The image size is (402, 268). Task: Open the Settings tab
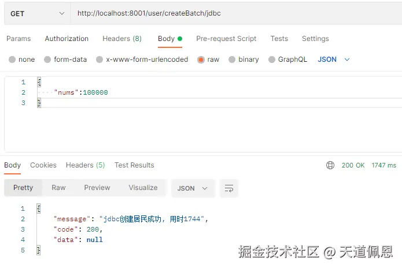[x=315, y=39]
